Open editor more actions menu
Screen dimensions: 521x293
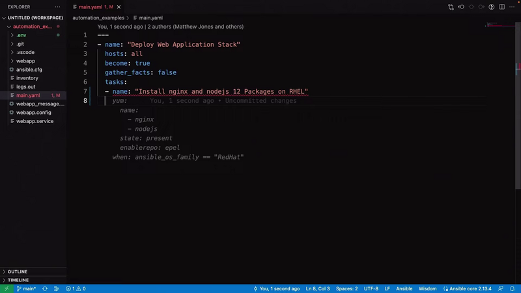point(512,7)
